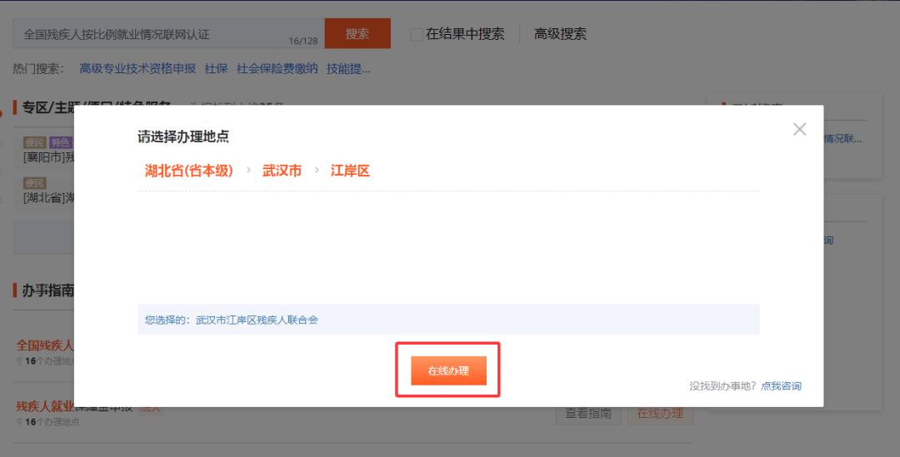
Task: Click hot search term 技能提...
Action: [x=348, y=68]
